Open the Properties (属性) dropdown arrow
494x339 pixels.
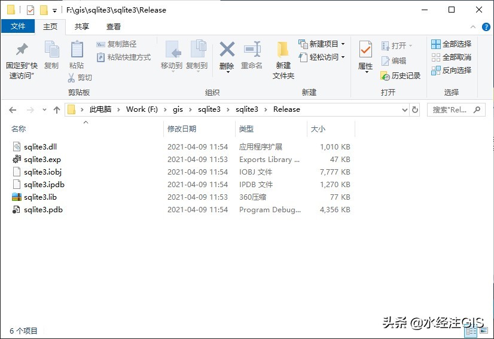(x=367, y=72)
